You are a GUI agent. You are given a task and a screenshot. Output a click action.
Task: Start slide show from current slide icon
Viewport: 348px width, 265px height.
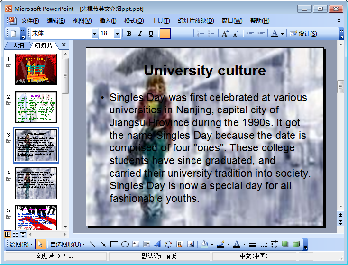tap(23, 234)
